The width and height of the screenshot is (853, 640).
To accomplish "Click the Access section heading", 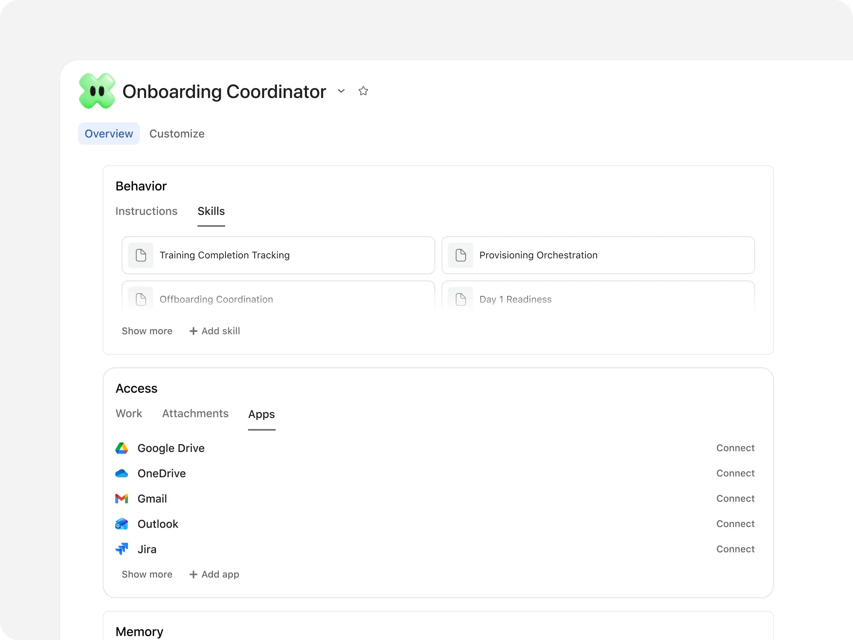I will pos(136,388).
